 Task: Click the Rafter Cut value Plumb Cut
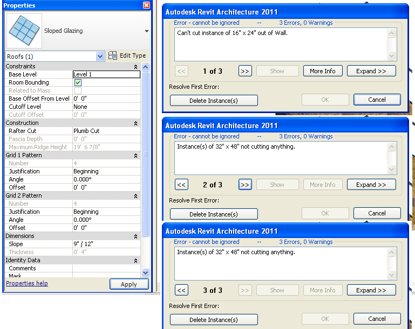click(x=106, y=131)
